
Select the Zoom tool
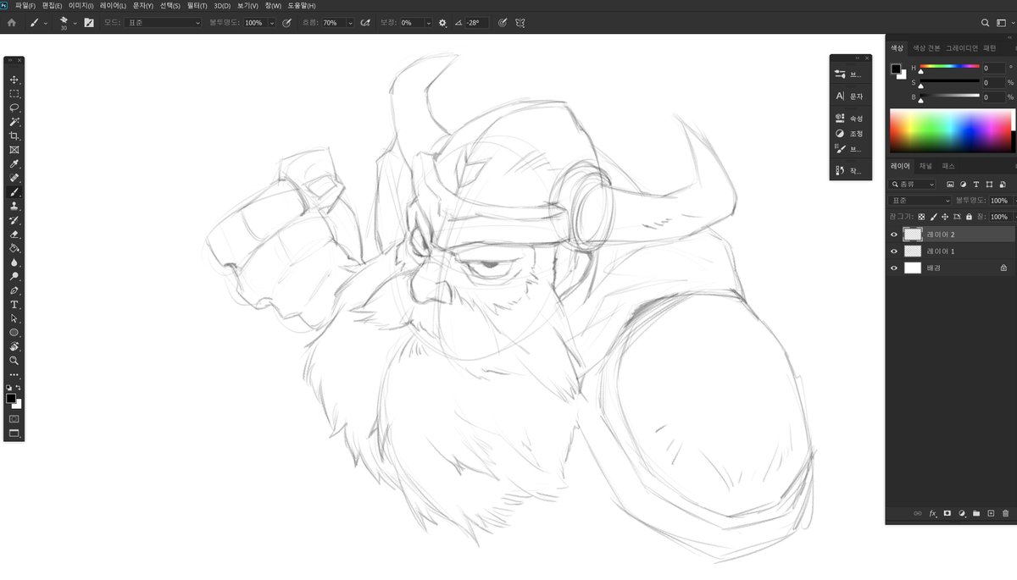[14, 361]
